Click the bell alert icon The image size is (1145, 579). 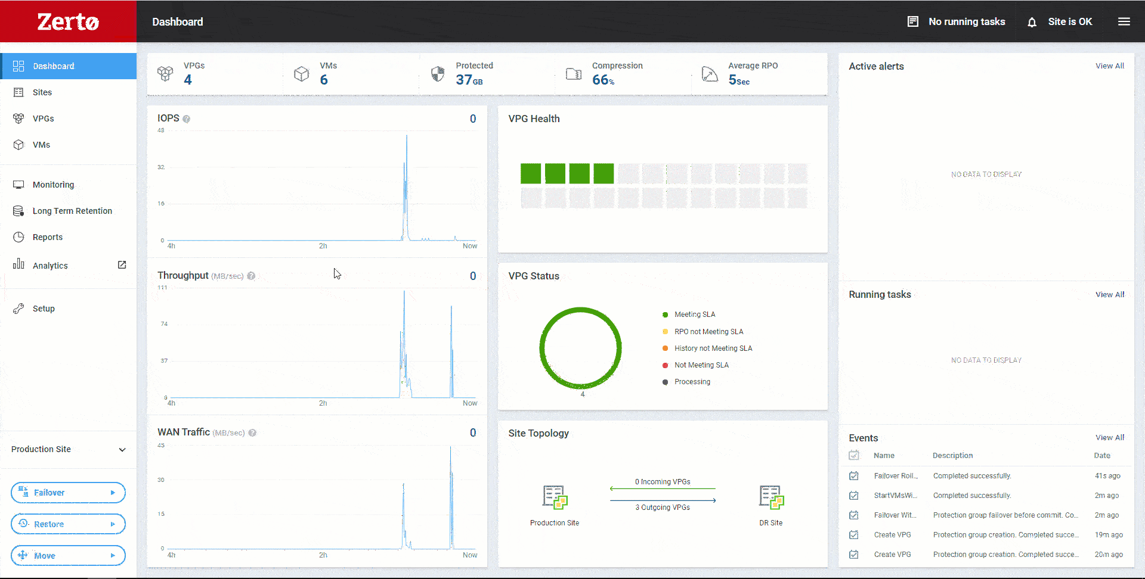[1032, 22]
